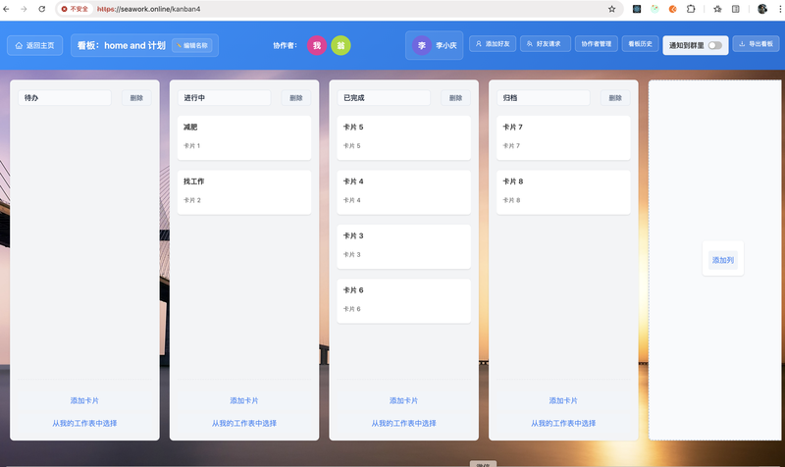Screen dimensions: 785x467
Task: Toggle the 通知到群里 switch
Action: coord(715,45)
